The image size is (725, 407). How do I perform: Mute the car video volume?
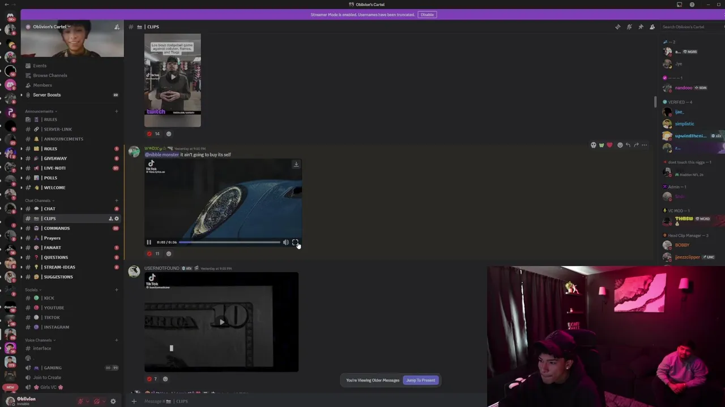click(x=286, y=243)
